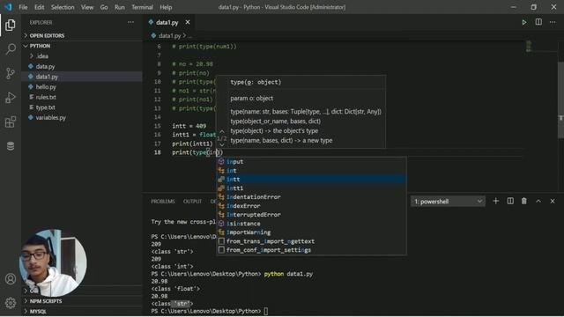This screenshot has width=564, height=317.
Task: Choose 'ImportWarning' suggestion
Action: coord(311,232)
